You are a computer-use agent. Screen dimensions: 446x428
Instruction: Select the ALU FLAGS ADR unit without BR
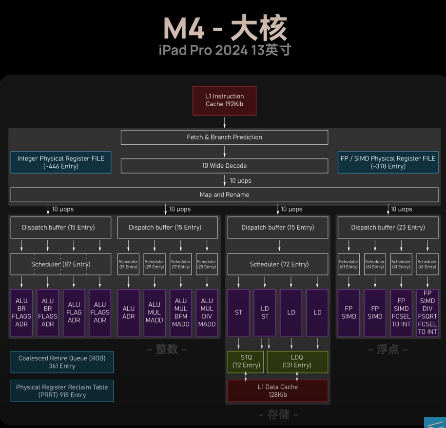(x=100, y=313)
